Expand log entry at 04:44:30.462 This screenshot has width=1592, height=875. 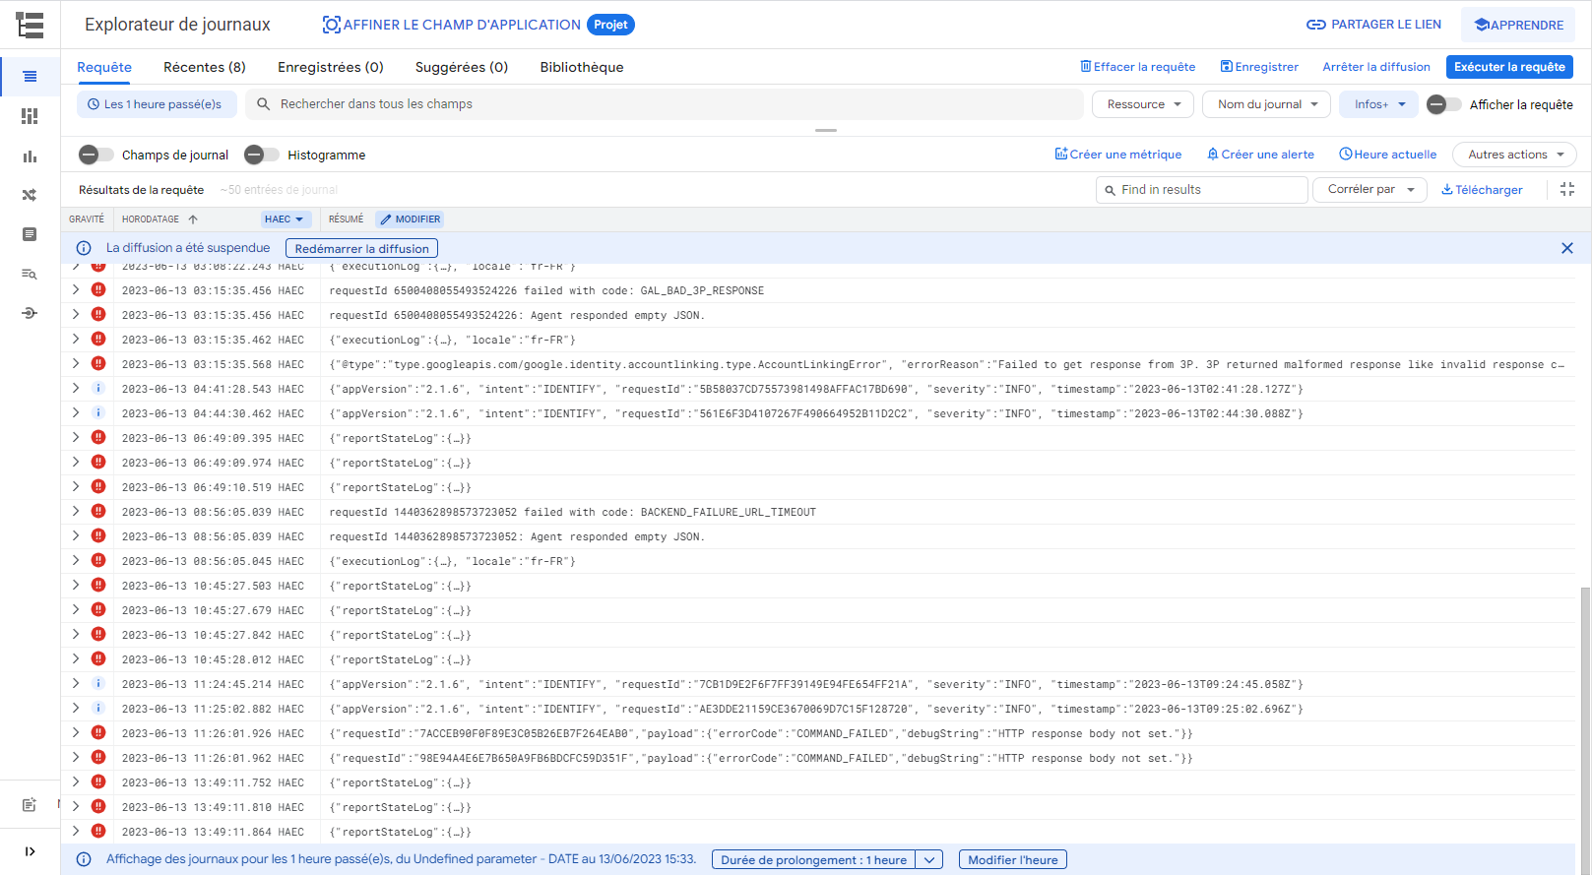tap(76, 412)
